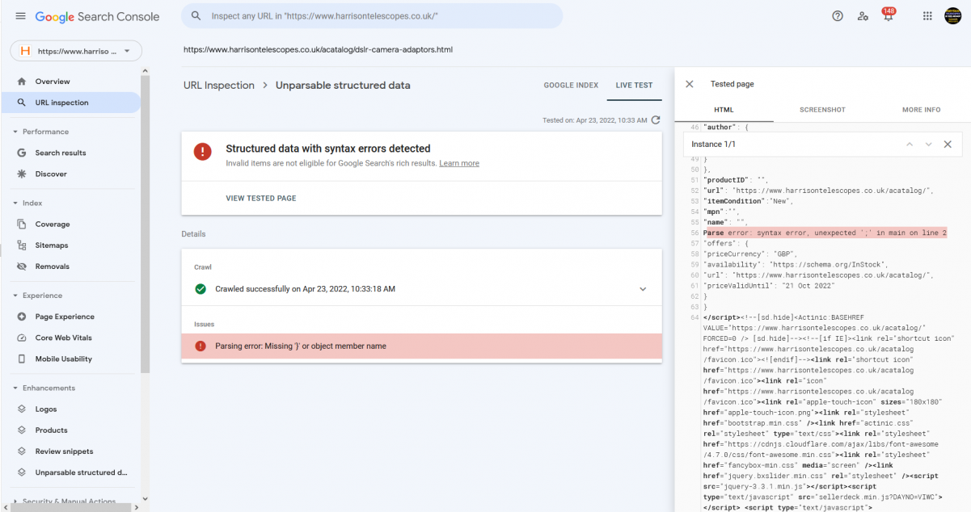Collapse the Performance sidebar section
This screenshot has height=512, width=971.
[15, 132]
